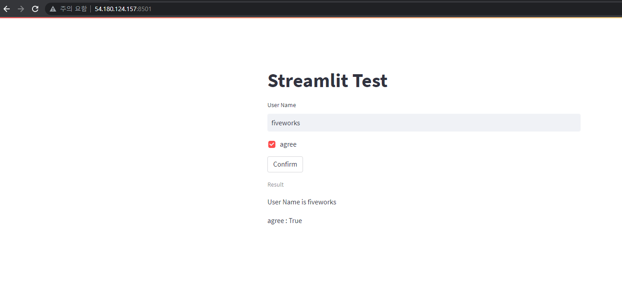Reload the page with the refresh icon
Viewport: 622px width, 287px height.
click(35, 9)
